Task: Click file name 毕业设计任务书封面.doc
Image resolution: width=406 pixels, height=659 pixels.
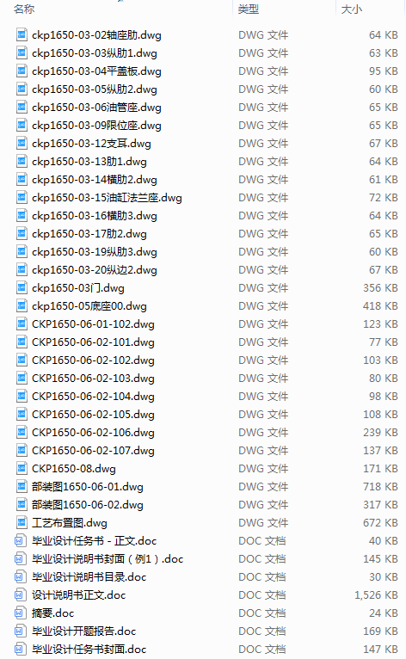Action: [x=89, y=650]
